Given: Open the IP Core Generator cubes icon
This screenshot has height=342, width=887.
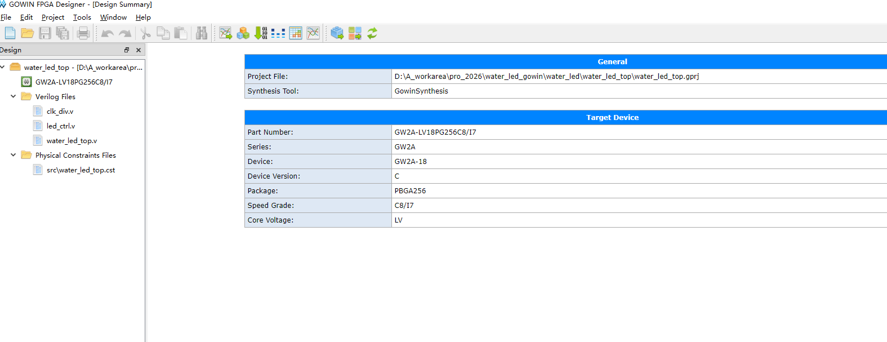Looking at the screenshot, I should click(243, 33).
